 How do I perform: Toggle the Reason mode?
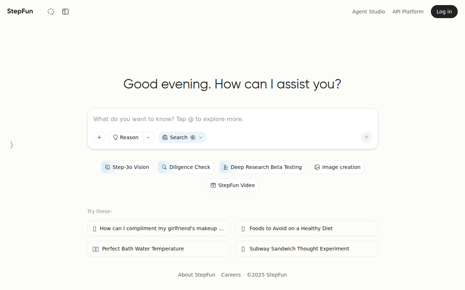pyautogui.click(x=126, y=137)
